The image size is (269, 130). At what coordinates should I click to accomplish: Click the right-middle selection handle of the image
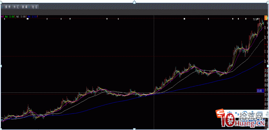click(268, 66)
